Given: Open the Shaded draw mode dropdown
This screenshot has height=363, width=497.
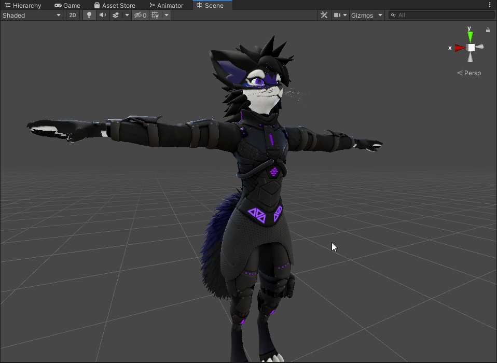Looking at the screenshot, I should point(31,15).
